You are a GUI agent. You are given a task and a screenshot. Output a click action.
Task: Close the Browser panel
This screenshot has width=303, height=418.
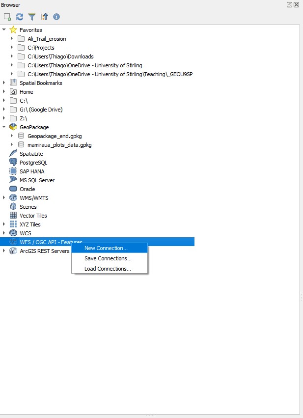tap(296, 4)
